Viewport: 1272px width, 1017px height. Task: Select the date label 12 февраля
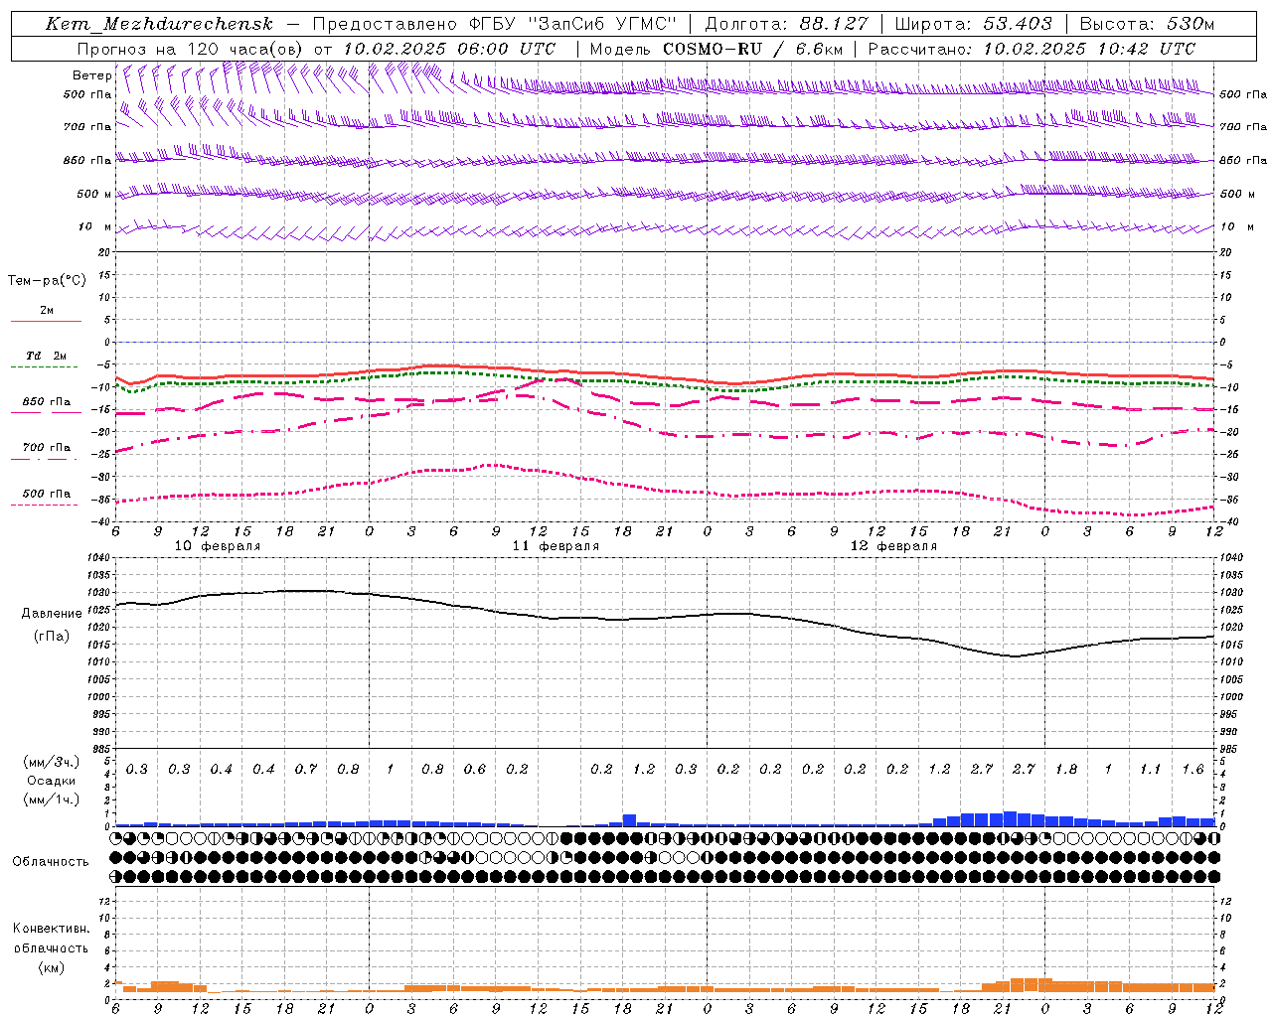tap(893, 546)
